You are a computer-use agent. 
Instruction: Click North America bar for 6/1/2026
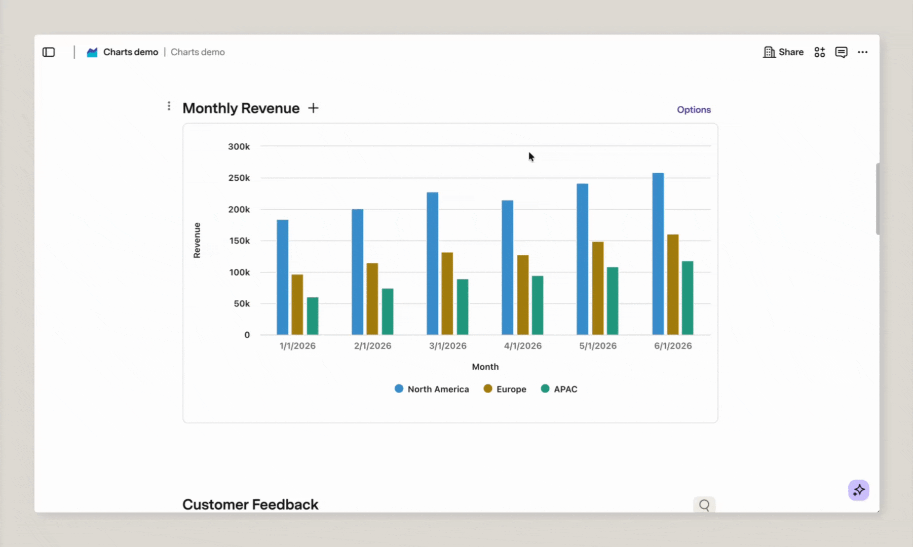[658, 254]
